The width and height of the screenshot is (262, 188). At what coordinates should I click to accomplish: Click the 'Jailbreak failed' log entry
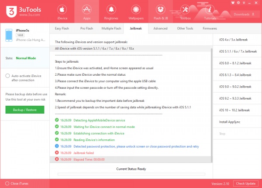[x=83, y=153]
